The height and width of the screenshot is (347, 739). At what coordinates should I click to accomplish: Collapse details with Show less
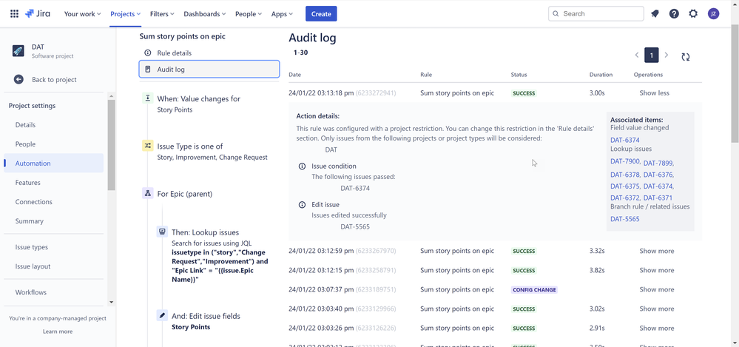point(654,93)
